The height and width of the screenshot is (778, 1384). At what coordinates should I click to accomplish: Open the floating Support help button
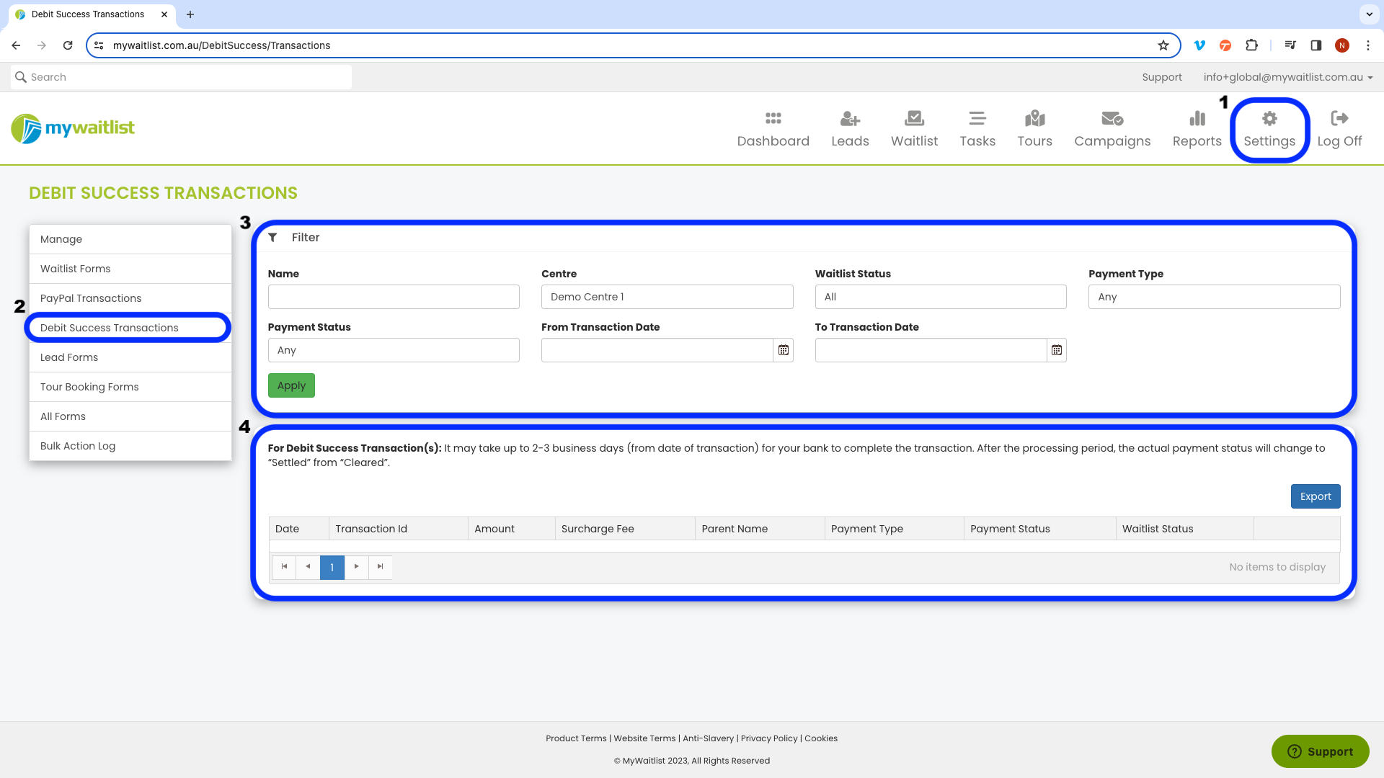1320,751
